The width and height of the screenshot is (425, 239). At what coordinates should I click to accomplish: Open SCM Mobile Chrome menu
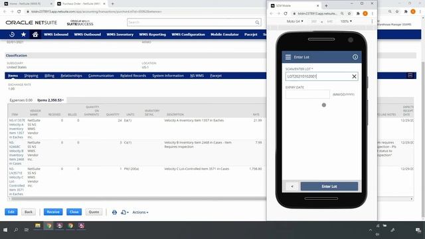coord(373,13)
